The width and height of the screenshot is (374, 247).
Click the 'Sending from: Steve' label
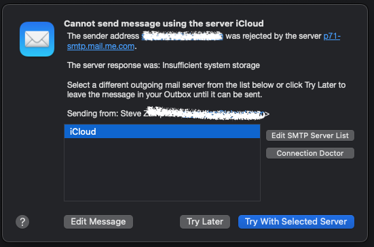(x=105, y=114)
